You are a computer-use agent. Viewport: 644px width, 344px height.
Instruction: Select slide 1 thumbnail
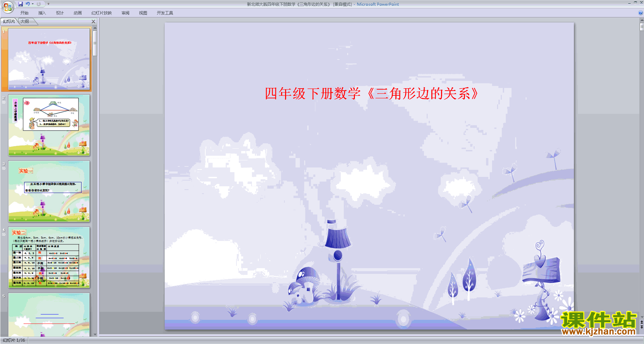pyautogui.click(x=49, y=59)
